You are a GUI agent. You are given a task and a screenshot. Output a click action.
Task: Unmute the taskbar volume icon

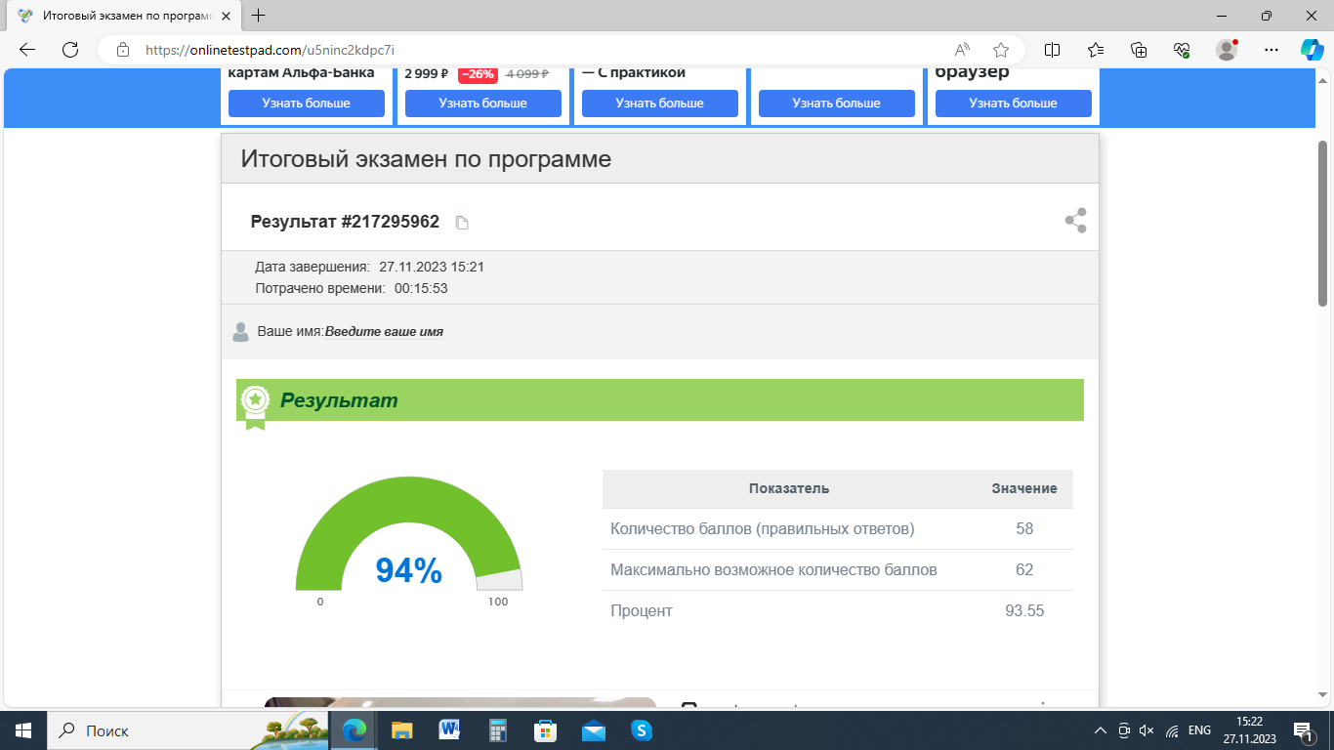tap(1147, 730)
